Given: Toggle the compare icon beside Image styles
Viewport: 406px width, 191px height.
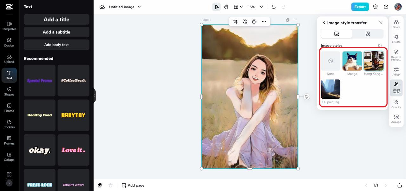Looking at the screenshot, I should (380, 46).
